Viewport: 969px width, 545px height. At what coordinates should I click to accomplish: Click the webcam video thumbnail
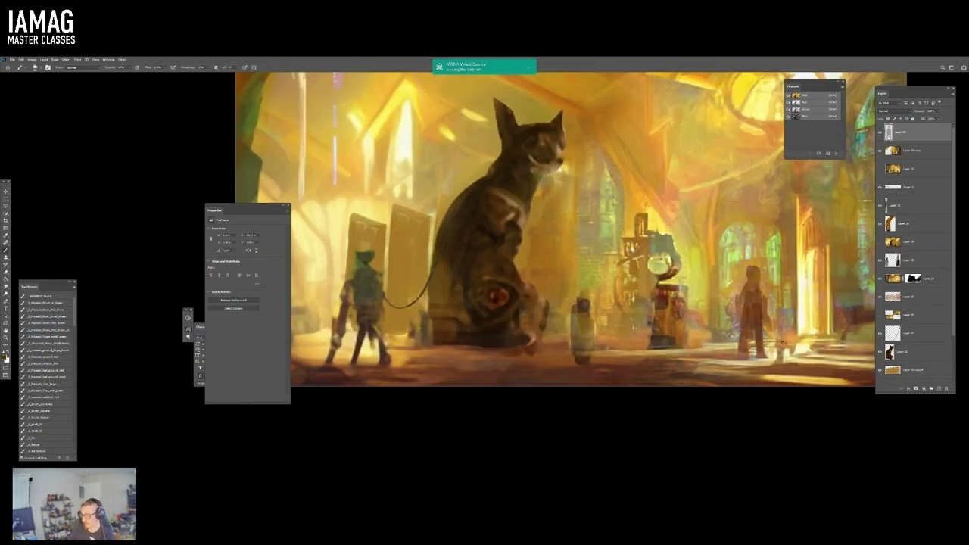tap(74, 504)
